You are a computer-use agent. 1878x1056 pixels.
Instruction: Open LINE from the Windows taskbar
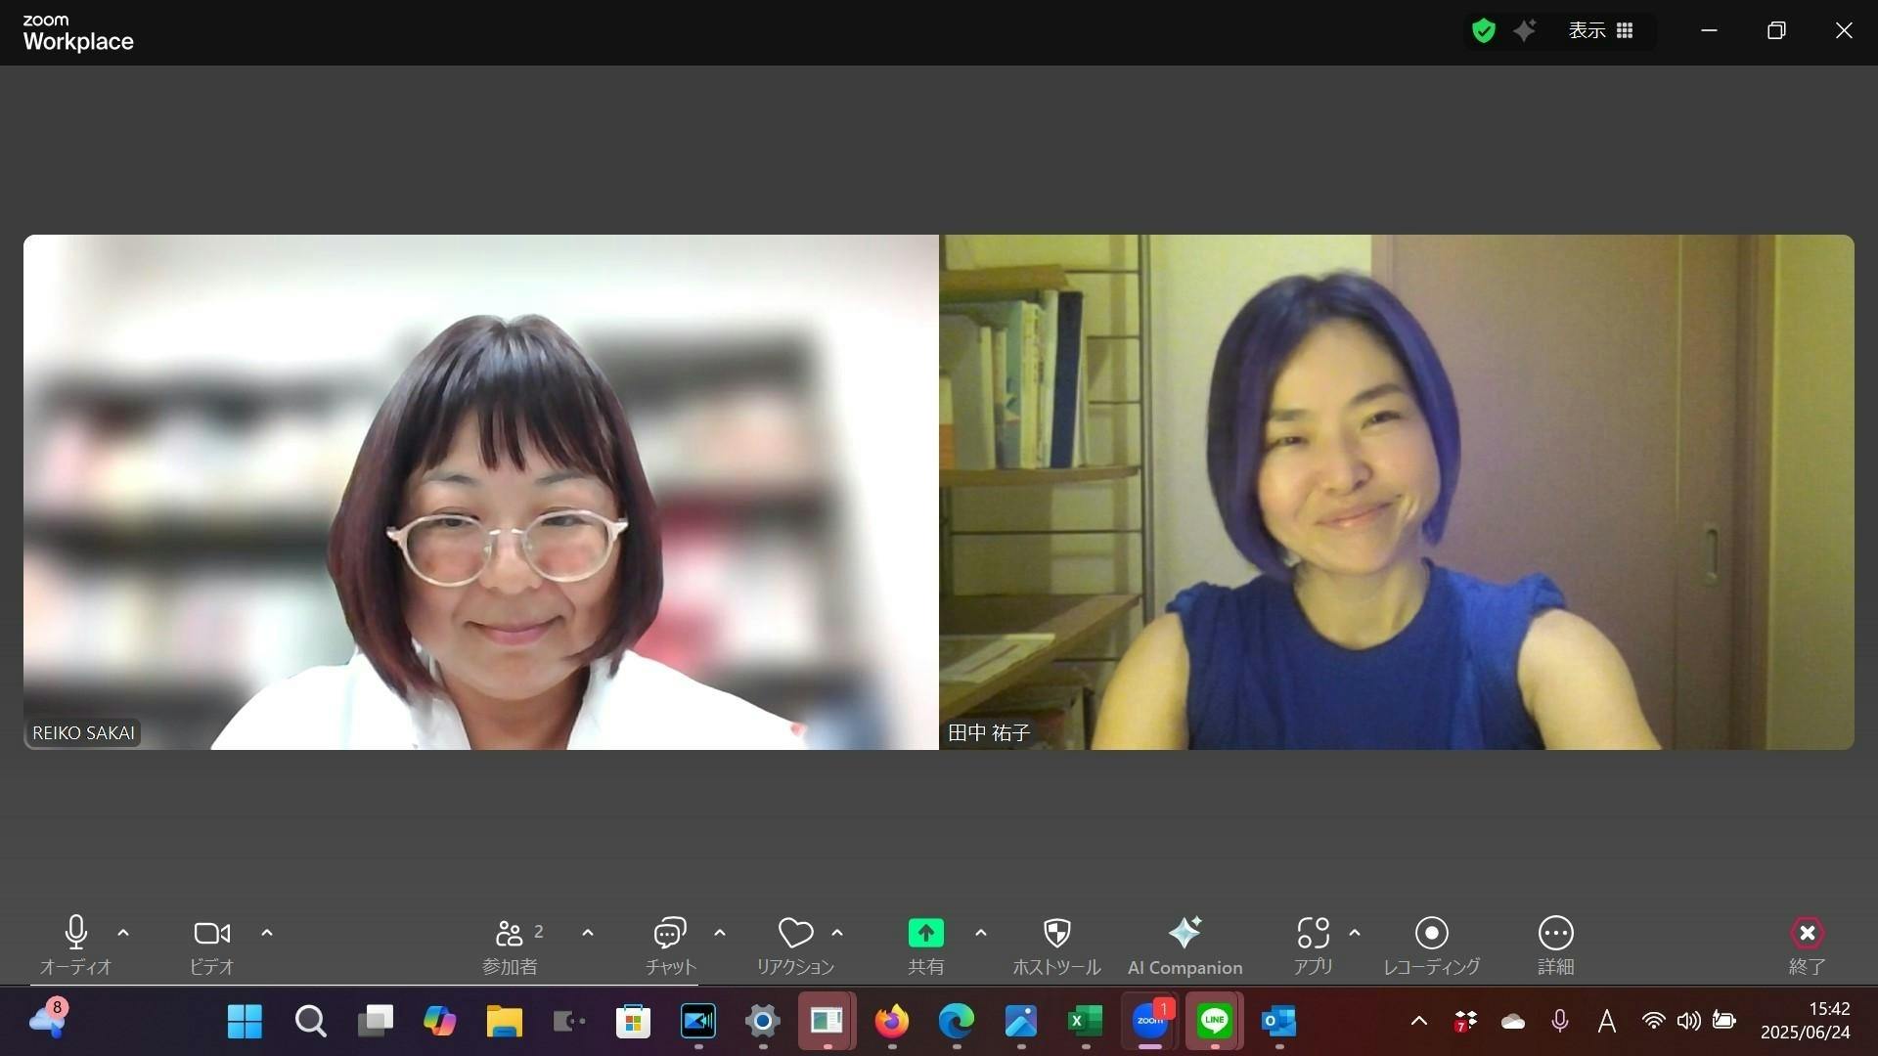(x=1214, y=1022)
